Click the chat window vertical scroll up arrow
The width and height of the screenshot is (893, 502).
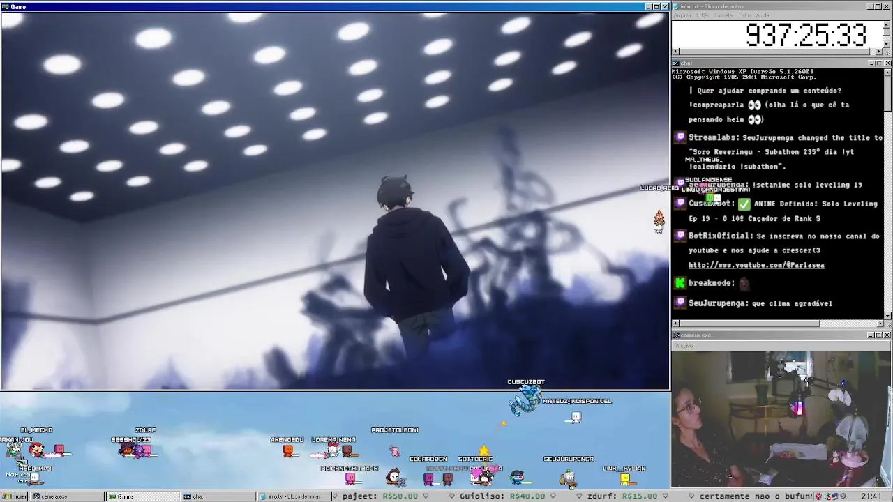click(x=887, y=72)
